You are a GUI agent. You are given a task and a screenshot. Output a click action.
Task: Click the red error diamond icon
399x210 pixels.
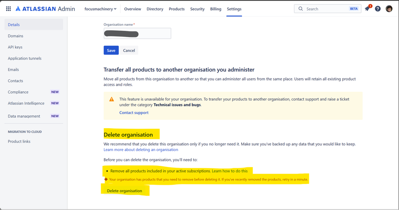tap(106, 179)
